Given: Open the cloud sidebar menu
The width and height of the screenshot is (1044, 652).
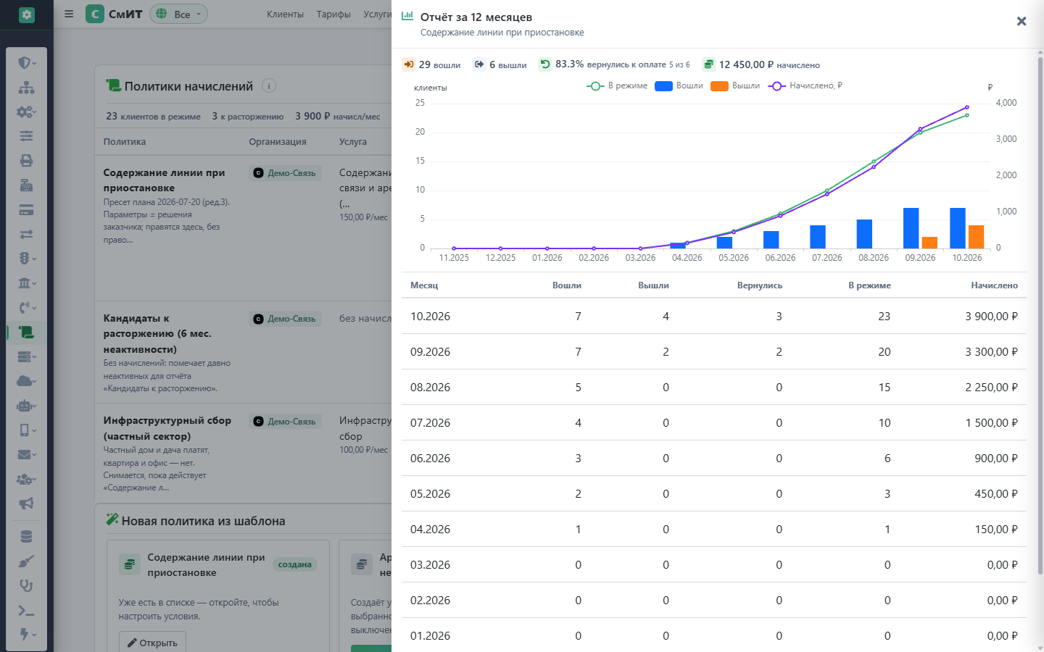Looking at the screenshot, I should click(26, 381).
